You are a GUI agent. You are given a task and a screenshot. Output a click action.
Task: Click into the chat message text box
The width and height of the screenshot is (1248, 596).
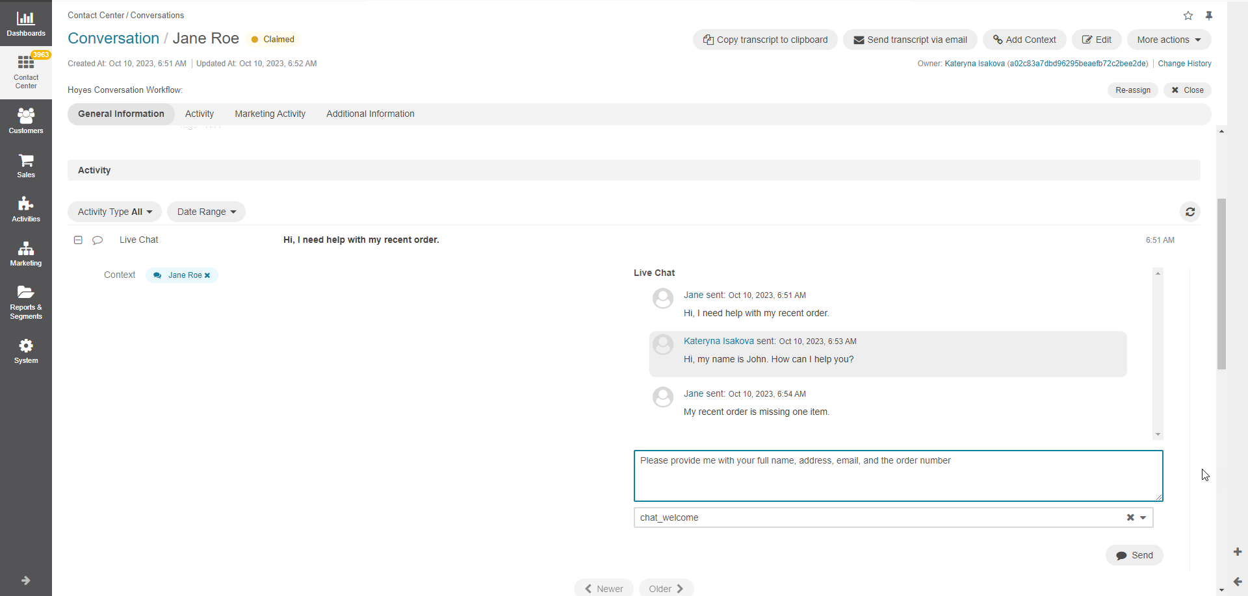[898, 476]
